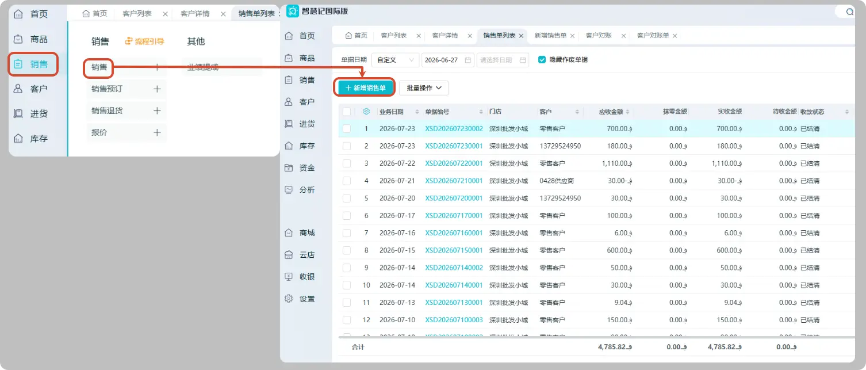Image resolution: width=866 pixels, height=370 pixels.
Task: Open the 云店 cloud store sidebar icon
Action: point(289,255)
